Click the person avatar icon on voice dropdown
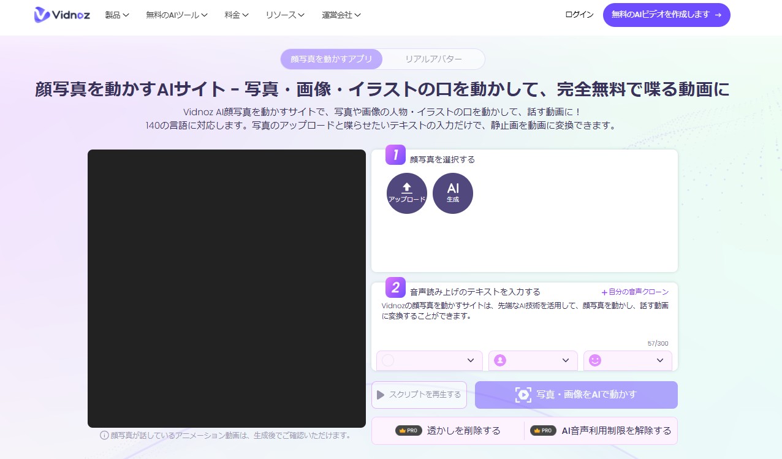Screen dimensions: 782x459 499,360
